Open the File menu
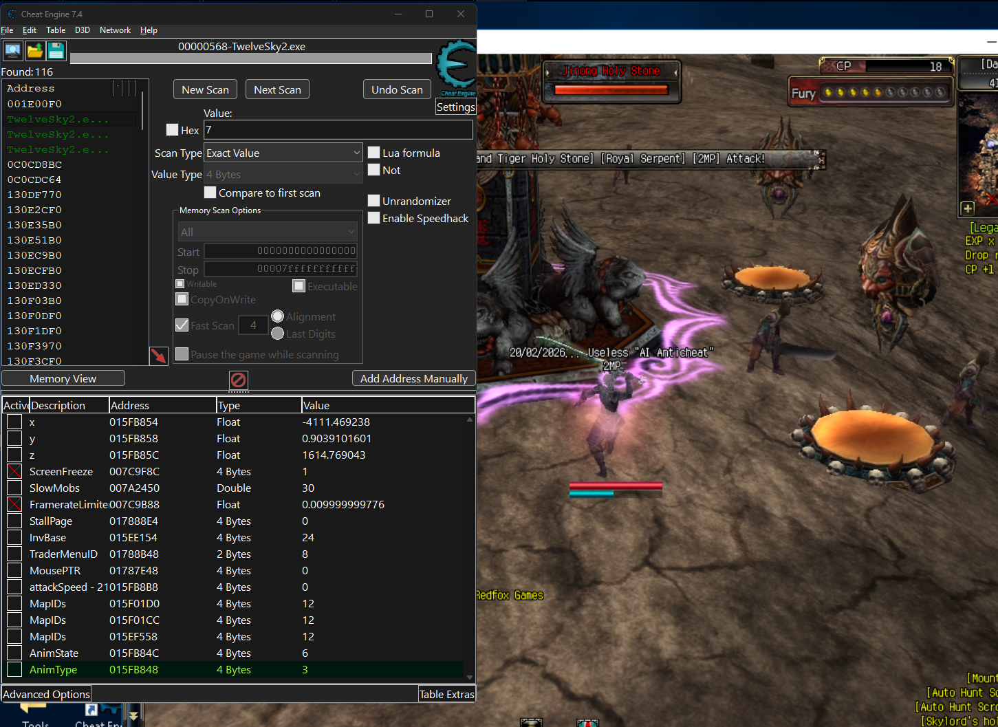 (7, 30)
